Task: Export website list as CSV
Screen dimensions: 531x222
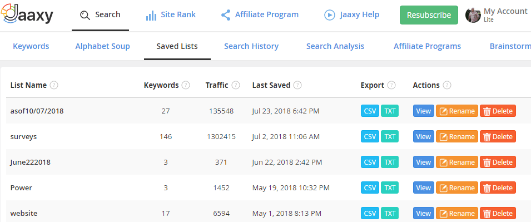Action: coord(370,213)
